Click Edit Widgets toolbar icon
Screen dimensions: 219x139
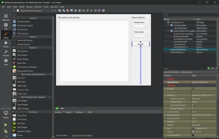[60, 11]
